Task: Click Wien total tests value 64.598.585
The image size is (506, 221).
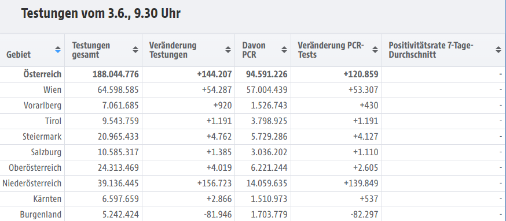Action: [x=118, y=90]
